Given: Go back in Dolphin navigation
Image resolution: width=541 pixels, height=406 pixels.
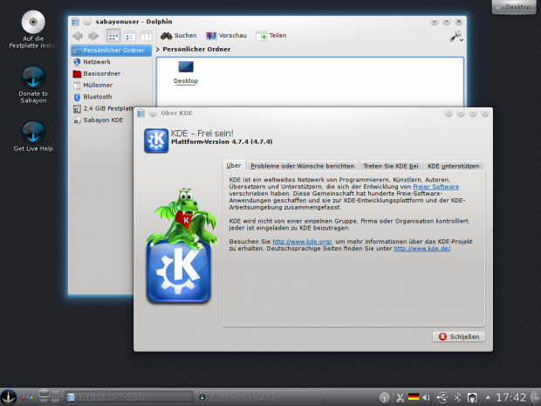Looking at the screenshot, I should pos(78,36).
